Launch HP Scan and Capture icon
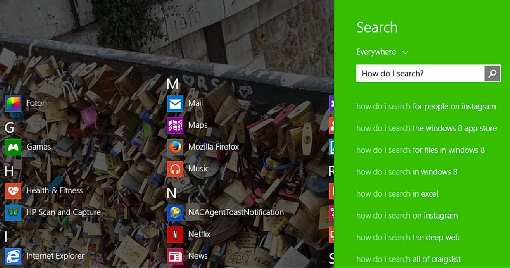Screen dimensions: 510x268 [x=13, y=213]
